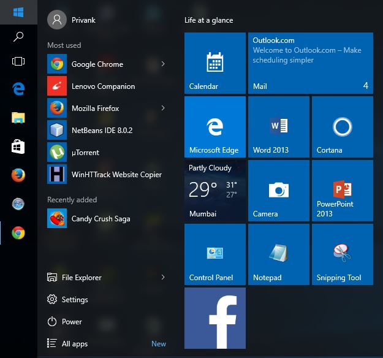Open the Cortana tile
This screenshot has width=383, height=358.
343,127
